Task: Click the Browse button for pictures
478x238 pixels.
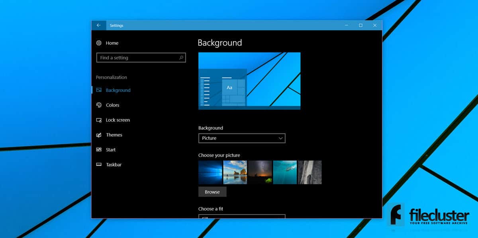Action: (x=212, y=192)
